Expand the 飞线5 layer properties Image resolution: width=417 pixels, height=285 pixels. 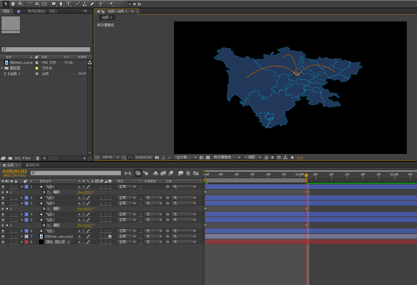(22, 198)
